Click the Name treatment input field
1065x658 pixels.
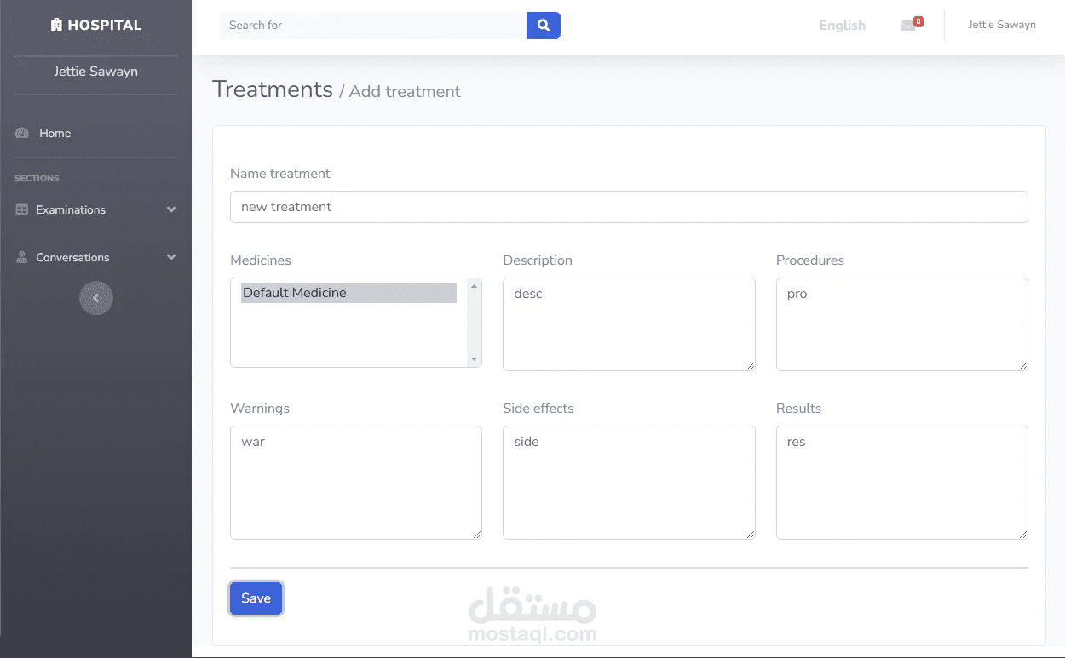coord(629,207)
